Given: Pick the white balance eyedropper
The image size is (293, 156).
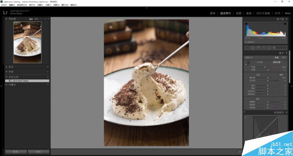Looking at the screenshot, I should coord(248,64).
